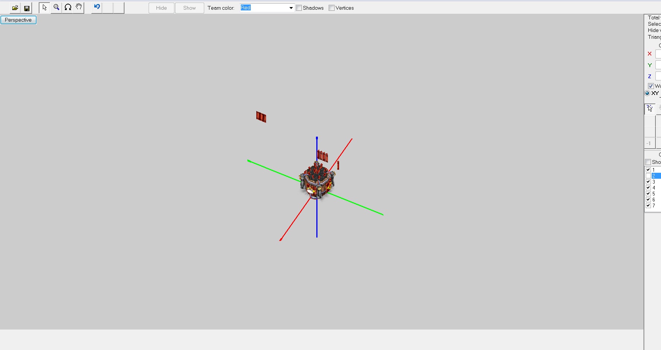Choose the rotate view tool
This screenshot has width=661, height=350.
point(68,8)
